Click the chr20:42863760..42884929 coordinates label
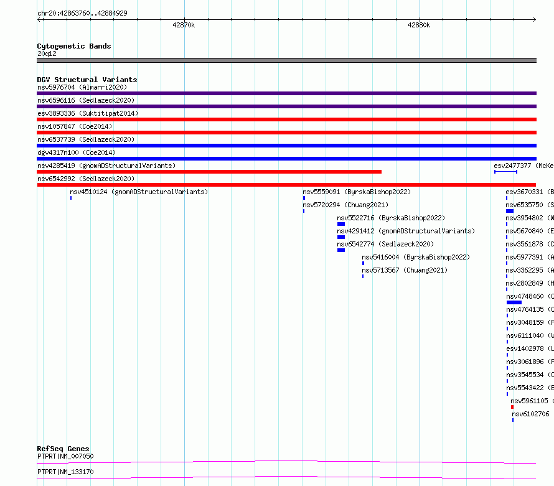The width and height of the screenshot is (554, 486). point(82,13)
